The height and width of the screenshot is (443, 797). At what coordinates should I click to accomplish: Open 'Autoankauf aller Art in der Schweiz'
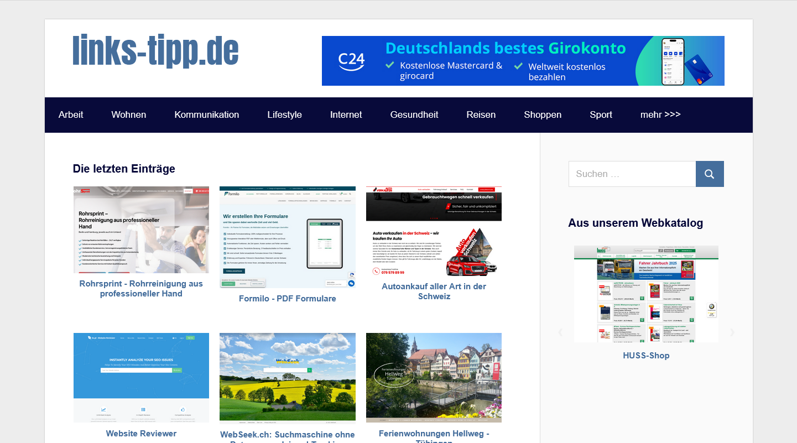[x=434, y=291]
